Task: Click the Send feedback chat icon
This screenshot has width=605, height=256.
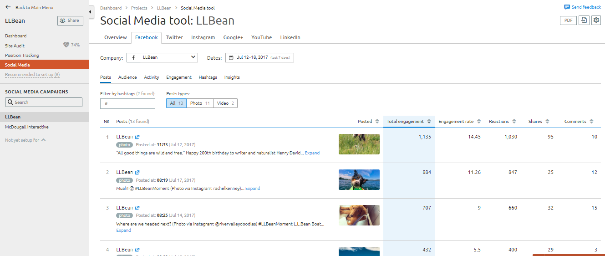Action: pyautogui.click(x=567, y=7)
